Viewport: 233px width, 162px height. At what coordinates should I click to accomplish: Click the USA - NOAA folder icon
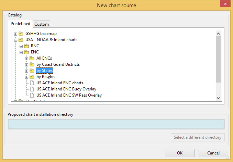pos(21,40)
